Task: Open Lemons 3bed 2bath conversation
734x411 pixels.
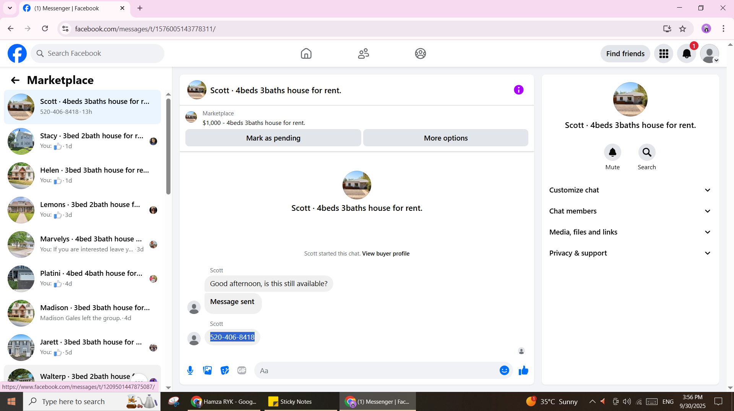Action: [x=82, y=210]
